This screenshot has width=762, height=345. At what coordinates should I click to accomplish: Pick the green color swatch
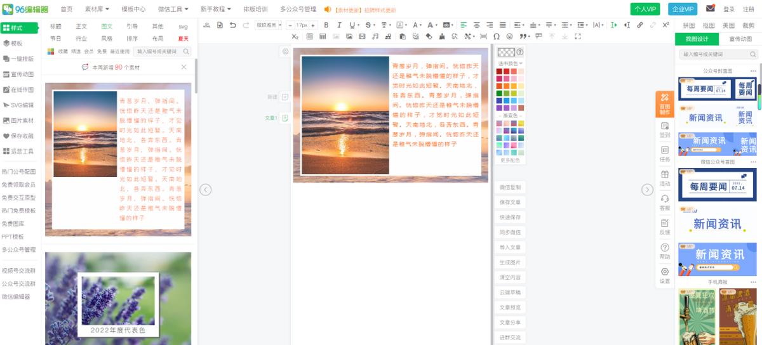(x=500, y=93)
